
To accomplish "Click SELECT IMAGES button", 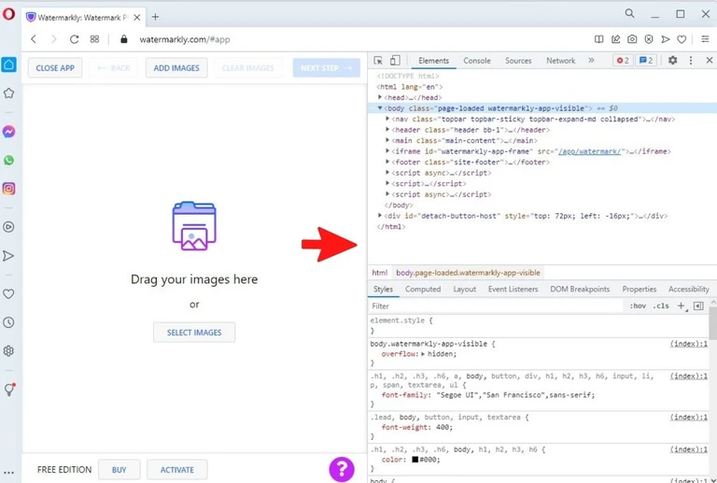I will click(x=194, y=333).
